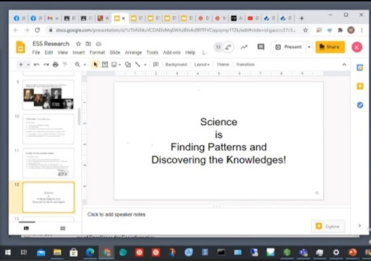Viewport: 371px width, 261px height.
Task: Open the File menu
Action: [36, 52]
